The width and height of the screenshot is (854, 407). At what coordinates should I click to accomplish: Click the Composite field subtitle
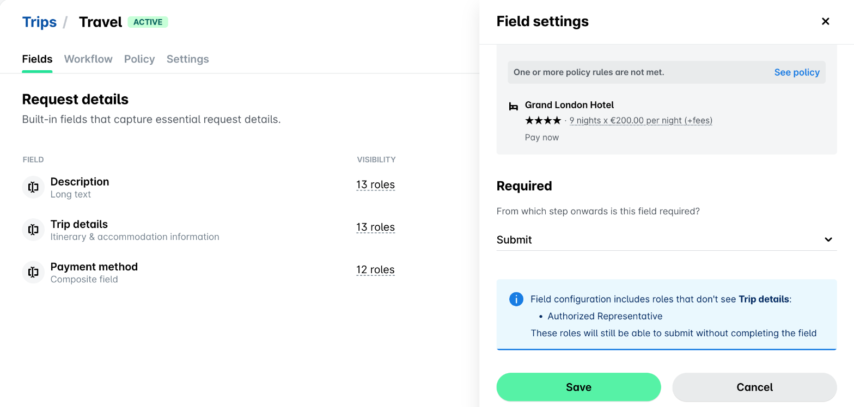[84, 279]
